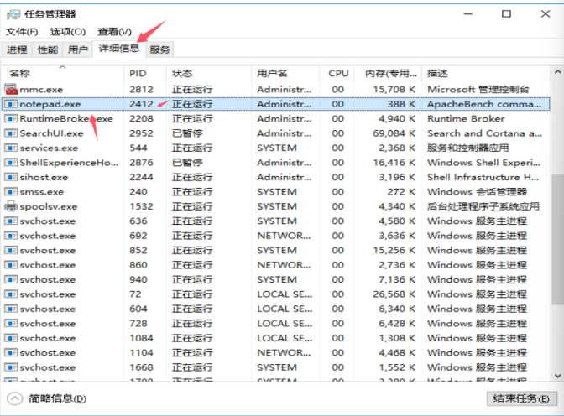Sort by the 用户名 column header

tap(285, 73)
